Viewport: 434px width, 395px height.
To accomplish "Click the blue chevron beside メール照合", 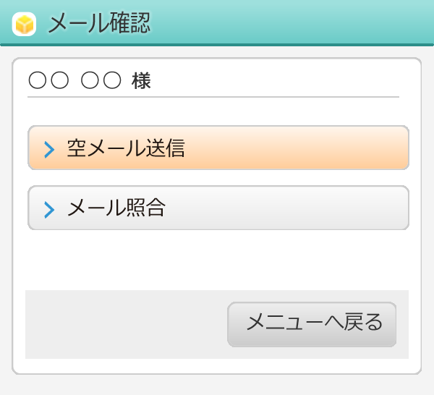I will pos(49,210).
